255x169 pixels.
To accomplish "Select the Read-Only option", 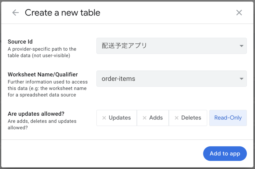I will click(228, 118).
